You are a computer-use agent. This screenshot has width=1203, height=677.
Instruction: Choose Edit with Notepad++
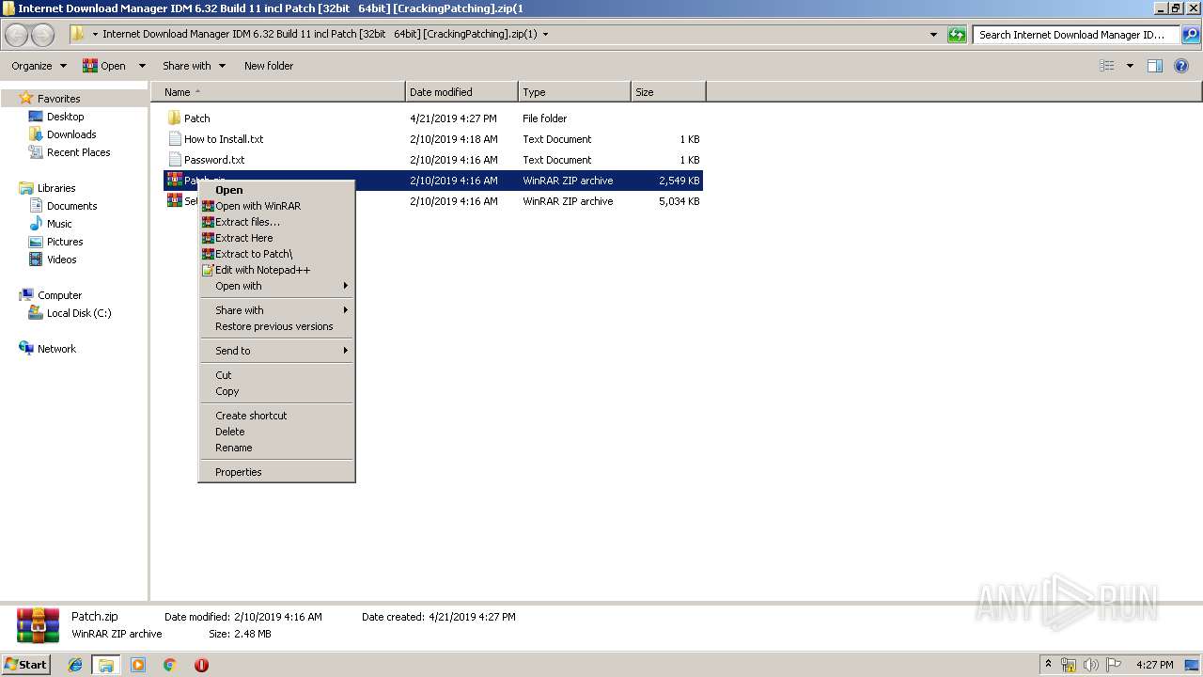277,270
